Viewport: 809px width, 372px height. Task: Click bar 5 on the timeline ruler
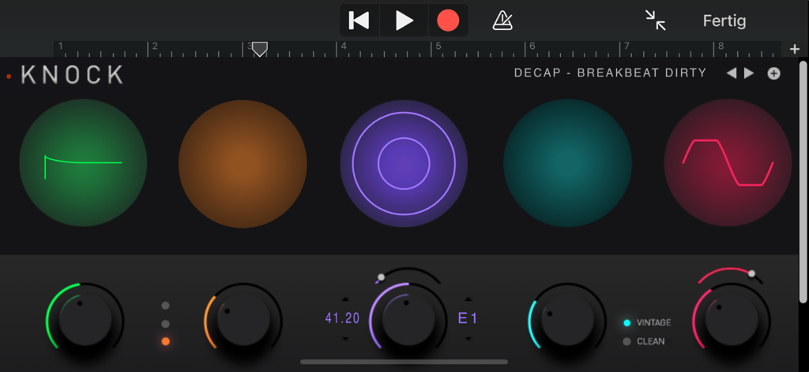click(x=438, y=46)
